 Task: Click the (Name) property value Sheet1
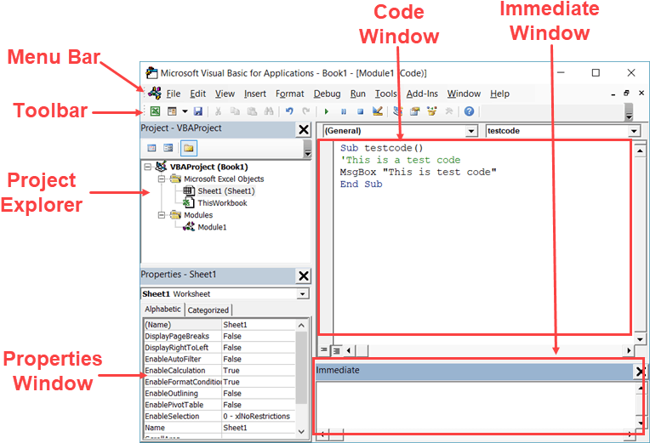coord(259,325)
